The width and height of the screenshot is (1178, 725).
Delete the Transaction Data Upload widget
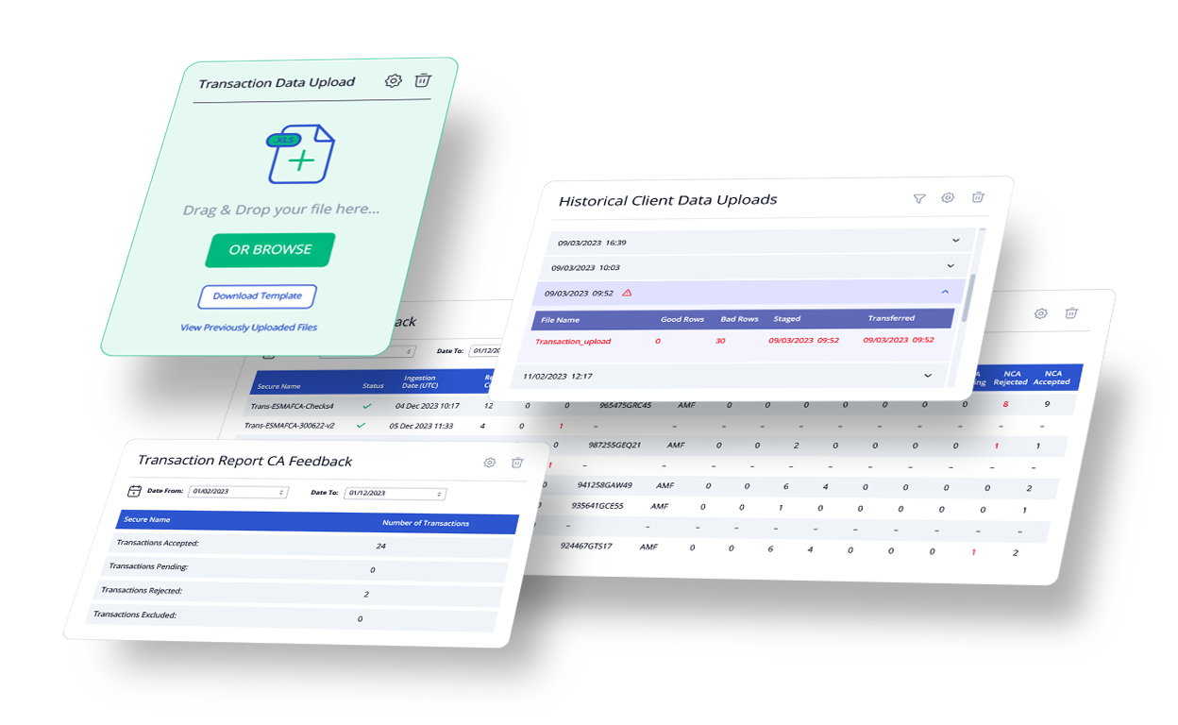424,80
